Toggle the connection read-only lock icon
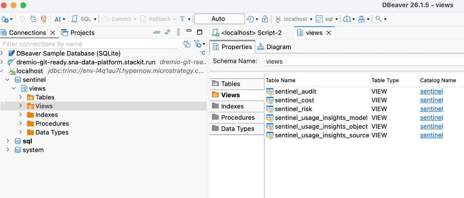Screen dimensions: 464x198 [265, 19]
